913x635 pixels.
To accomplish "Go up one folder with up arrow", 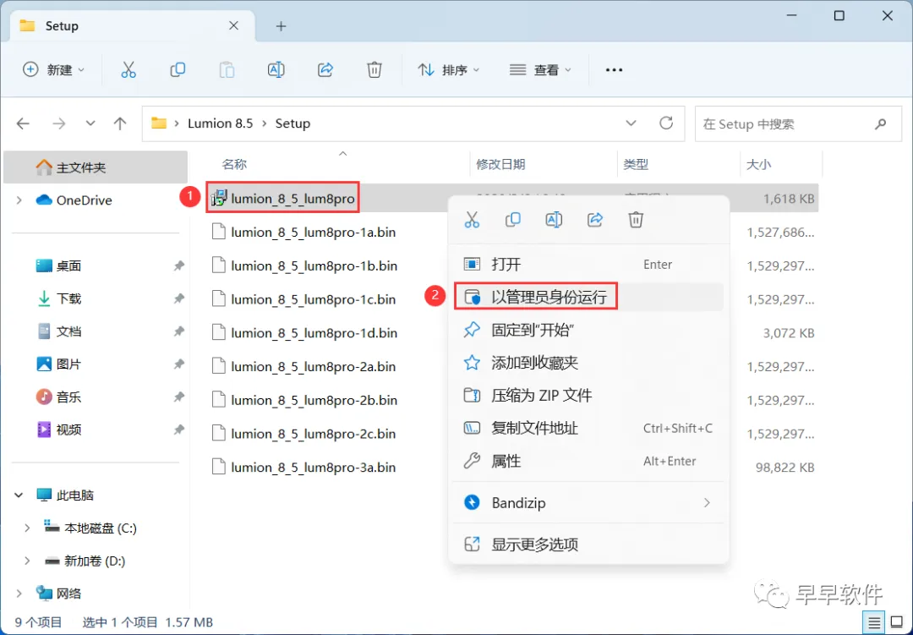I will (120, 123).
